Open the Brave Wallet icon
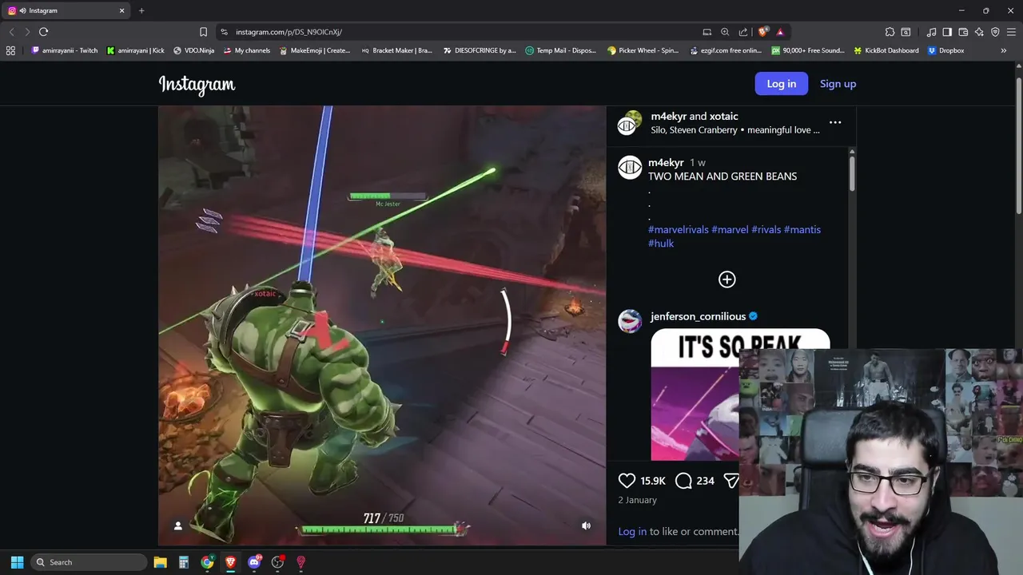 point(963,32)
